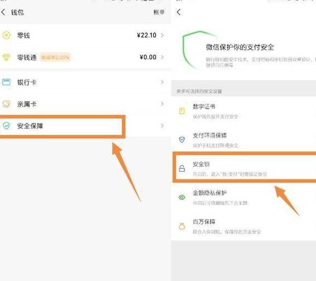Expand the ¥0.00 零钱通 chevron
Screen dimensions: 316x281
point(162,57)
